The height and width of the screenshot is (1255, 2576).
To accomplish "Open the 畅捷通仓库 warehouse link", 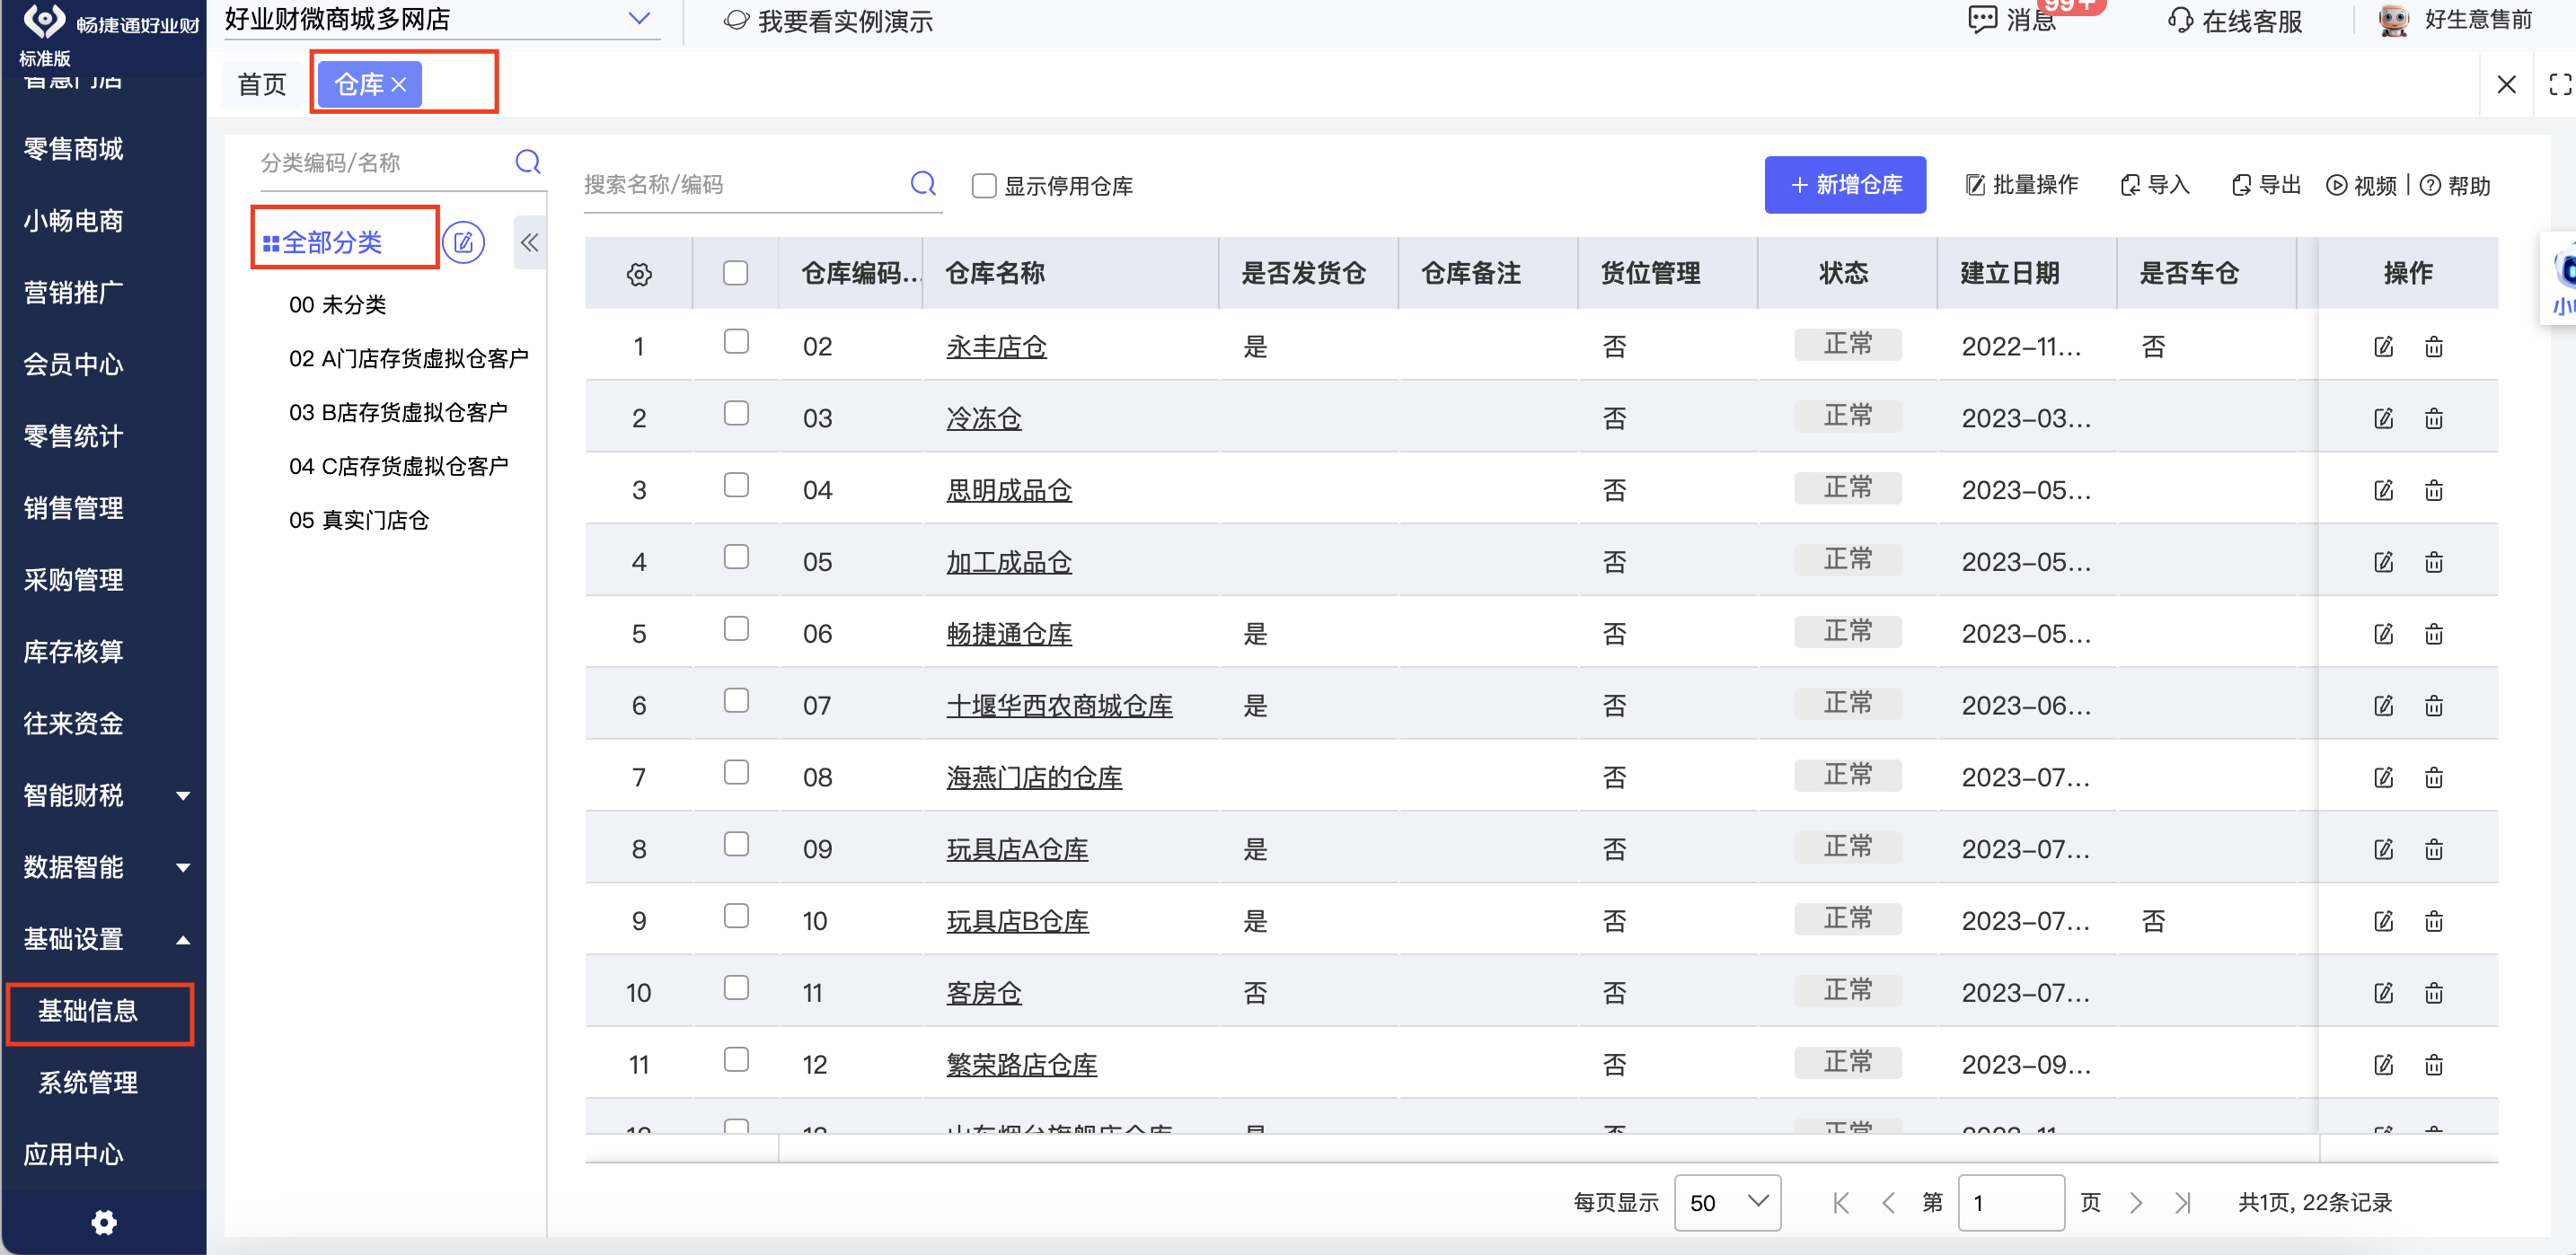I will click(x=1008, y=634).
